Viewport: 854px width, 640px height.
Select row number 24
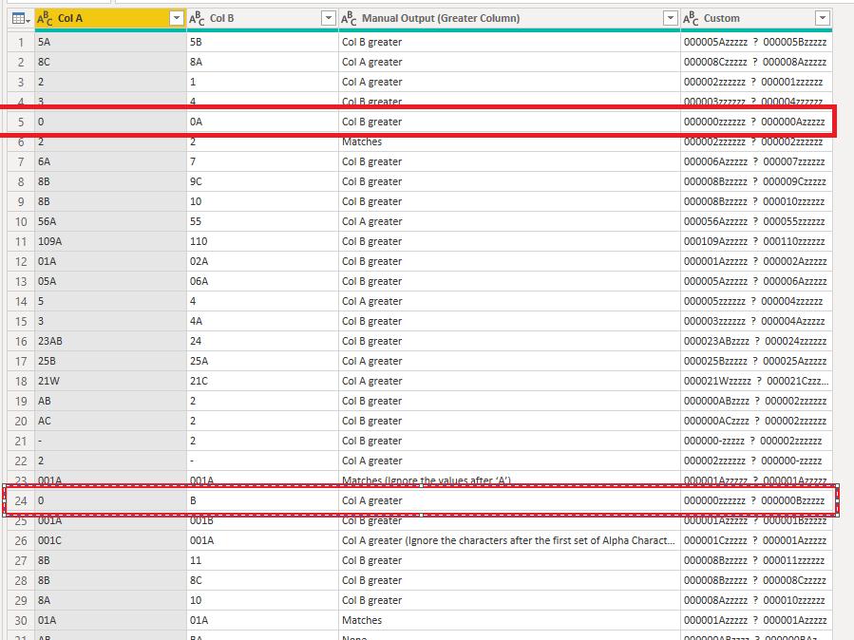[21, 500]
